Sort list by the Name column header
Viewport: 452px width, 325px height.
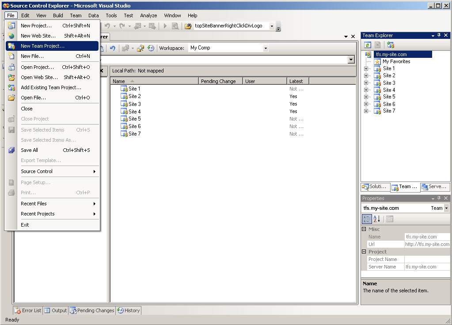155,81
